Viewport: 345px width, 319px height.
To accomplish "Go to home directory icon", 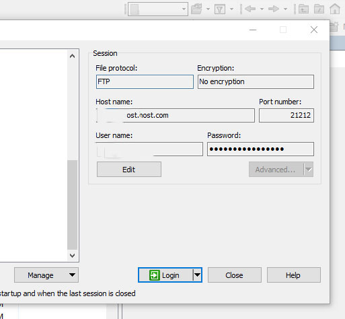I will pos(335,9).
